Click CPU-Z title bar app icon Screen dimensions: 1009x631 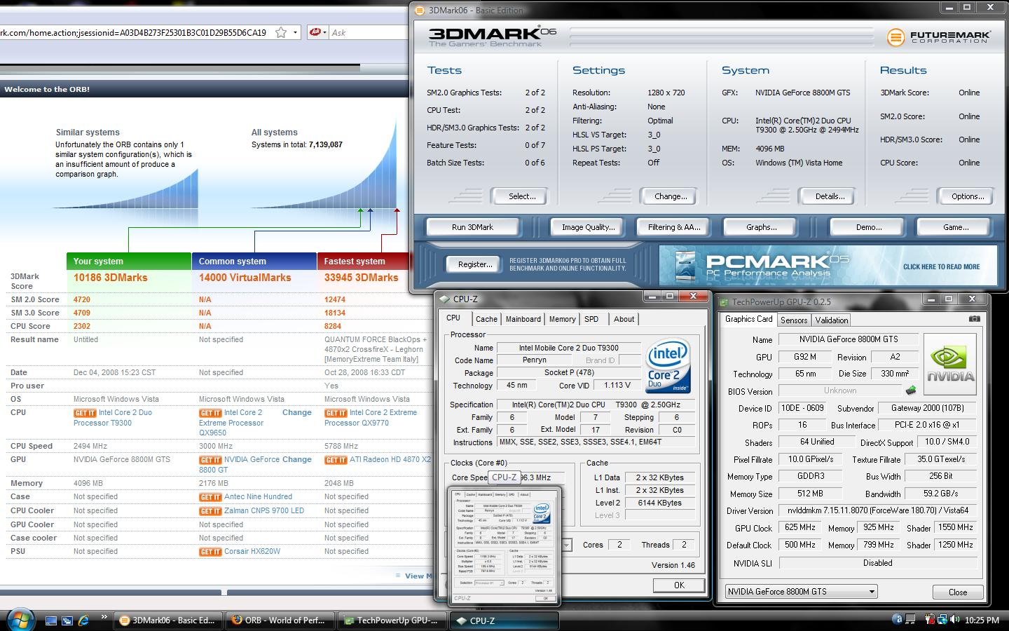coord(444,299)
